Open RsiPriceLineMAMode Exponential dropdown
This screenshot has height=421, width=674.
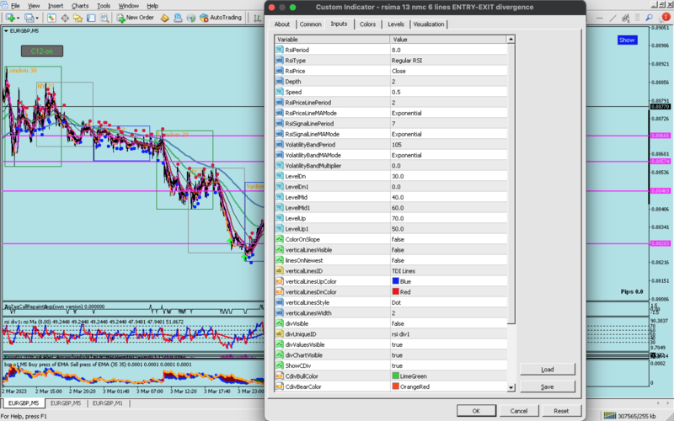407,113
